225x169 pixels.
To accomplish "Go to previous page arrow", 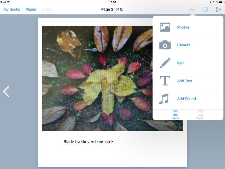I will tap(6, 91).
